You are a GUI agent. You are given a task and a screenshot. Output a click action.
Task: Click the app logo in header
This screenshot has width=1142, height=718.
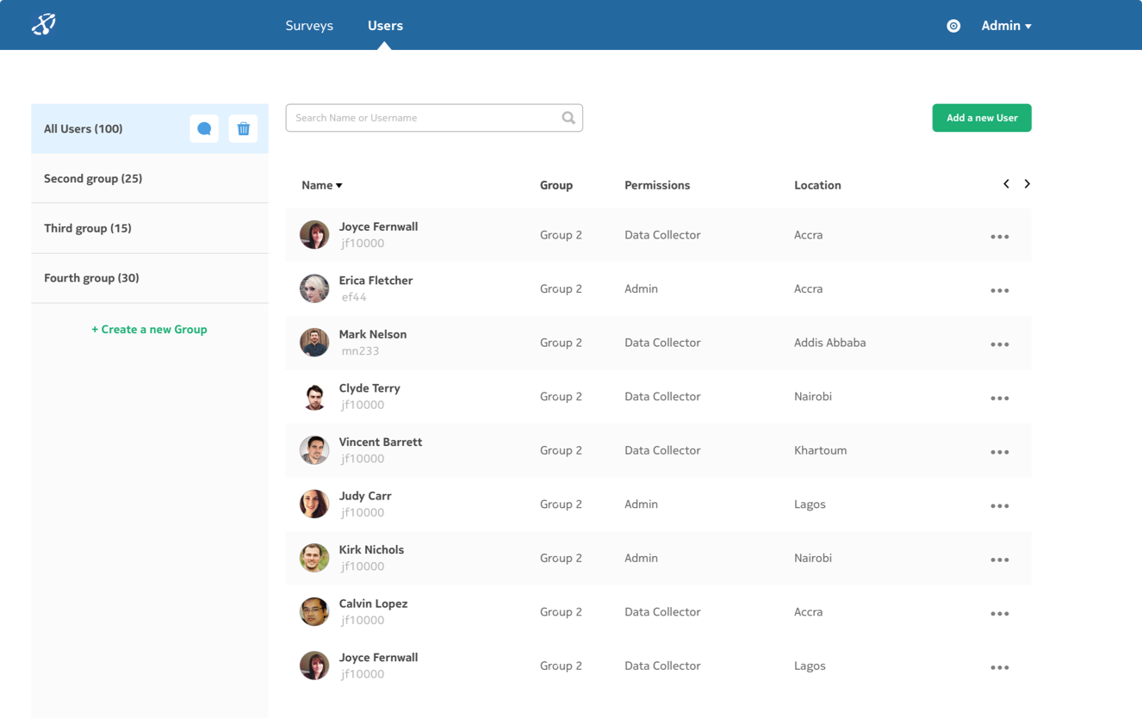pyautogui.click(x=44, y=25)
